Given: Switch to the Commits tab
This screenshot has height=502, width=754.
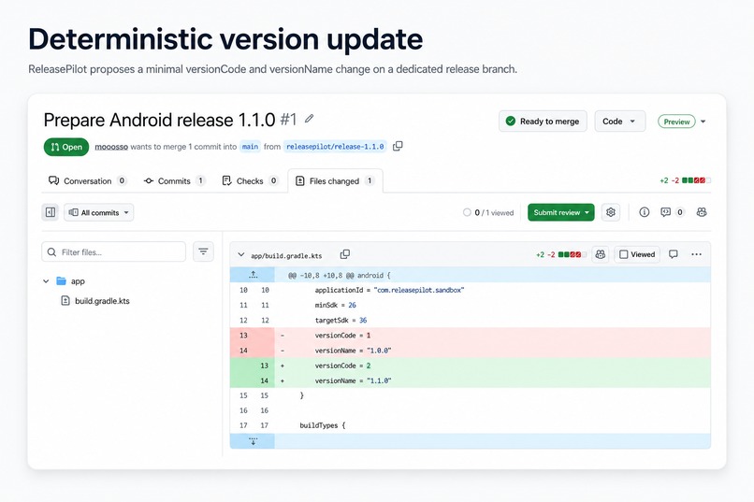Looking at the screenshot, I should click(174, 181).
